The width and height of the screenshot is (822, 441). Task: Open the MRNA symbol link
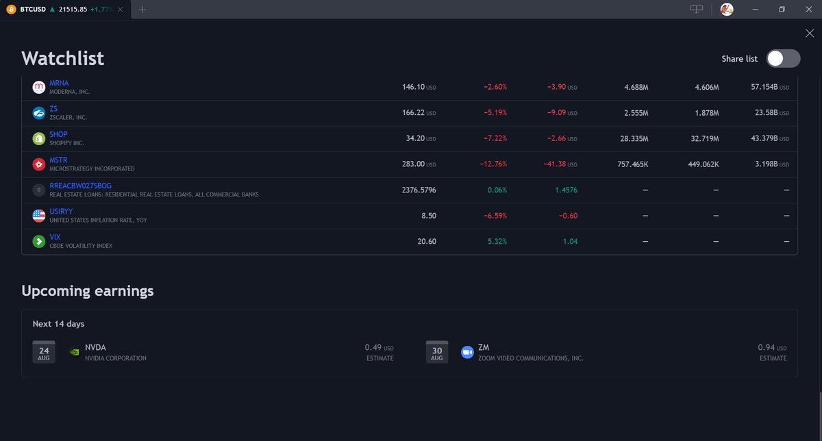tap(59, 83)
